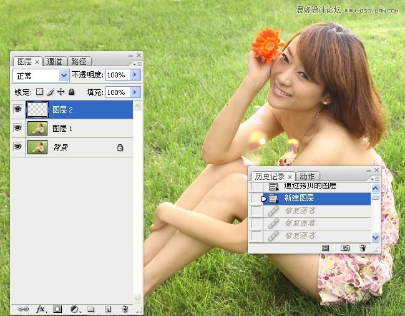Switch to the 通道 tab

tap(55, 61)
